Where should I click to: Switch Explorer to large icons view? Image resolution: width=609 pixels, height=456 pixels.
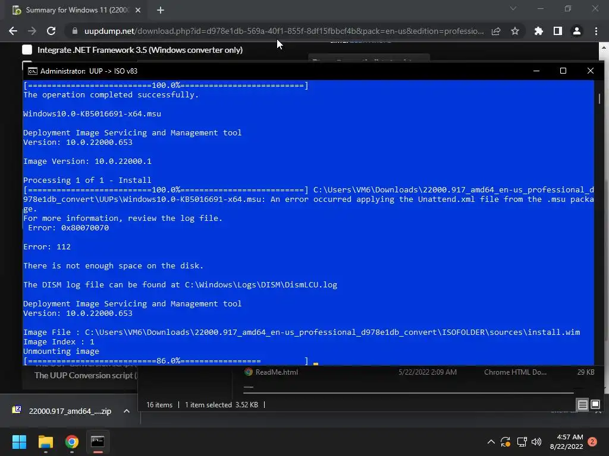(x=595, y=405)
